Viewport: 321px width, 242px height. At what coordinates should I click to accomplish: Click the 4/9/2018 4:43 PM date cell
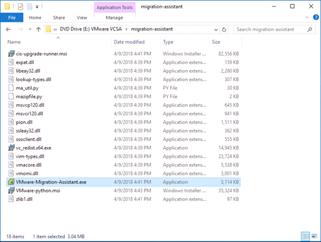click(133, 191)
